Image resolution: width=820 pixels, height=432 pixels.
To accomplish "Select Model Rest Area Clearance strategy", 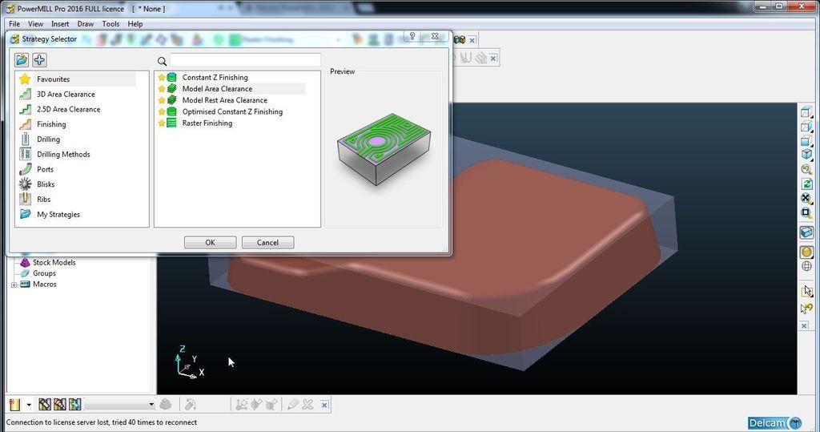I will click(224, 100).
